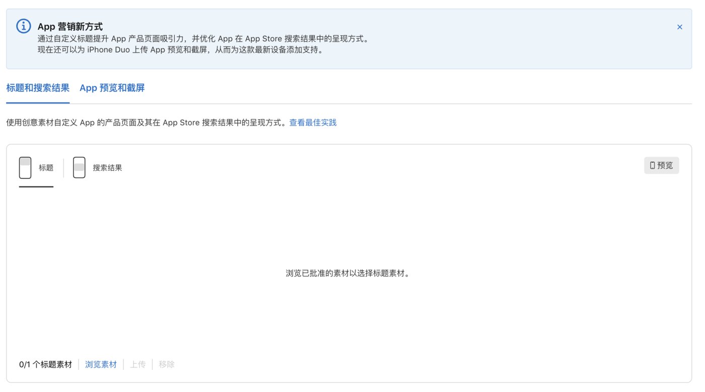Dismiss the App 营销新方式 banner
705x392 pixels.
click(680, 27)
